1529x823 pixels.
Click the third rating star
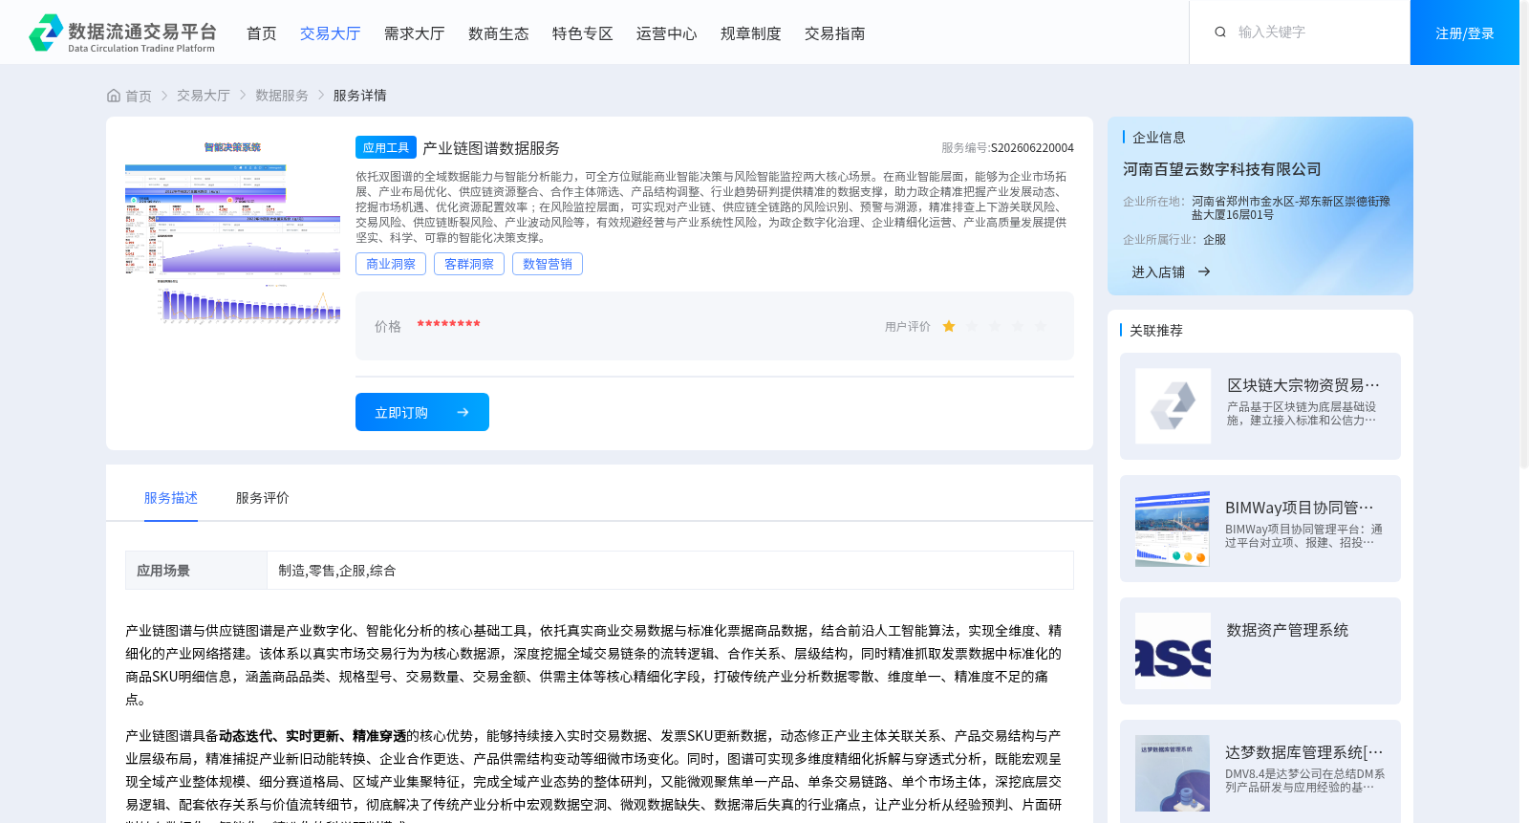click(995, 326)
